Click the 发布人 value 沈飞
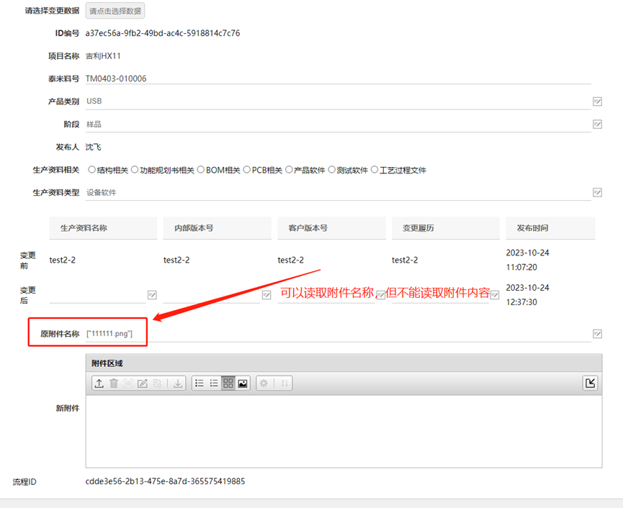Viewport: 623px width, 508px height. (93, 148)
